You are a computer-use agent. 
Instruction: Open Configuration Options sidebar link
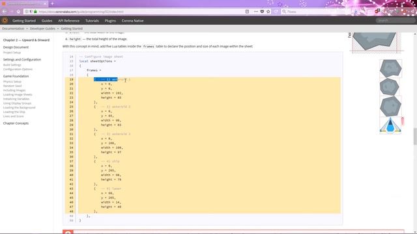pyautogui.click(x=18, y=70)
